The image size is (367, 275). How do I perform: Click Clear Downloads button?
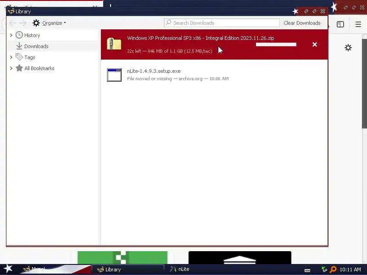tap(302, 23)
